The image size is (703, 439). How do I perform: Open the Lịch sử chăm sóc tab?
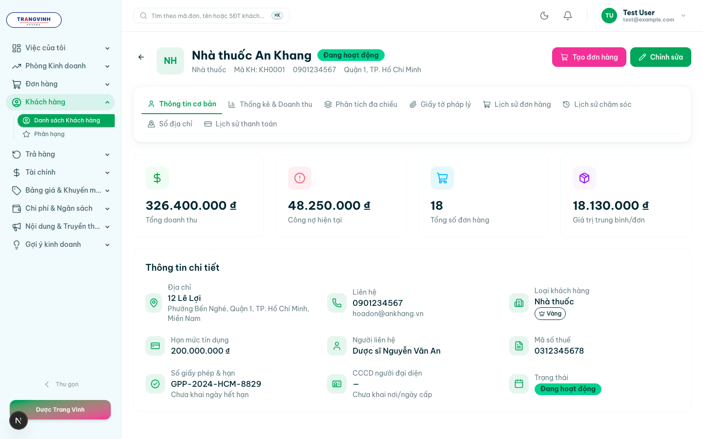pos(597,104)
